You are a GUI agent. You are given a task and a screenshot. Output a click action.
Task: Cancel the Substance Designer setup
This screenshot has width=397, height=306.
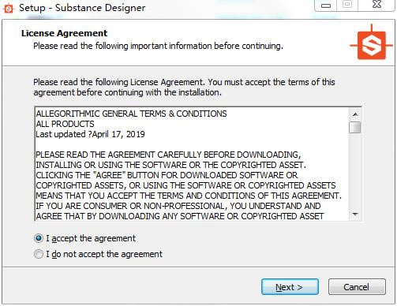357,287
